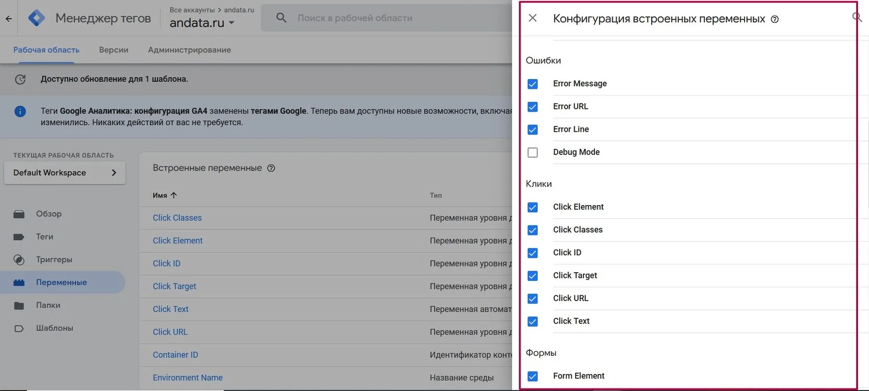Click the Доступно обновление для 1 шаблона message

tap(114, 79)
